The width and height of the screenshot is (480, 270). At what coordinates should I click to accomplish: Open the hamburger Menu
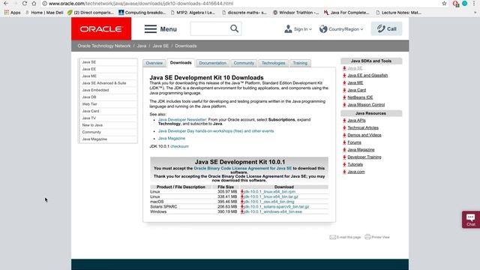160,29
